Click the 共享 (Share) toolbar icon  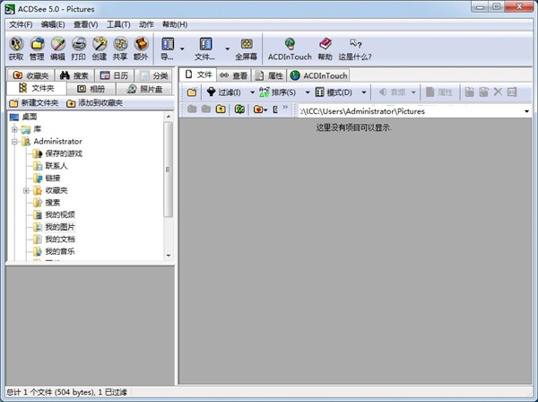120,48
